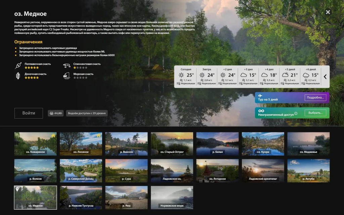Click the float tackle icon

(18, 66)
